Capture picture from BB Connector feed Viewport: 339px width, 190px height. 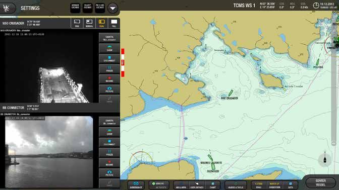(109, 173)
